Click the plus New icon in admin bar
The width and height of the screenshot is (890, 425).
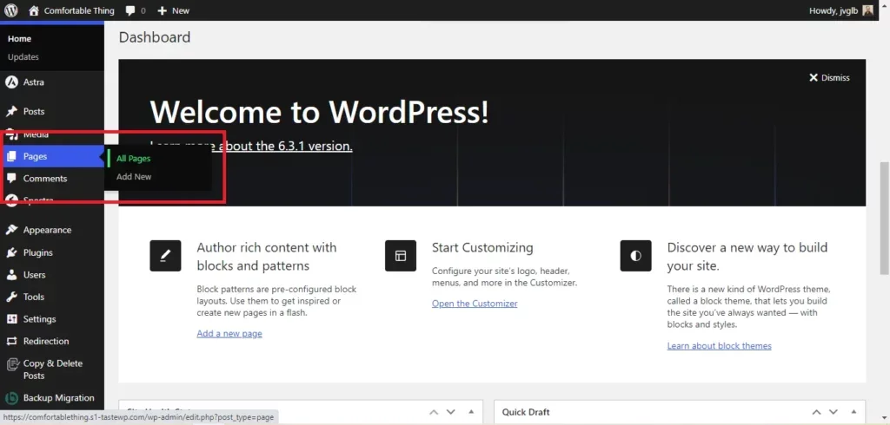tap(163, 10)
